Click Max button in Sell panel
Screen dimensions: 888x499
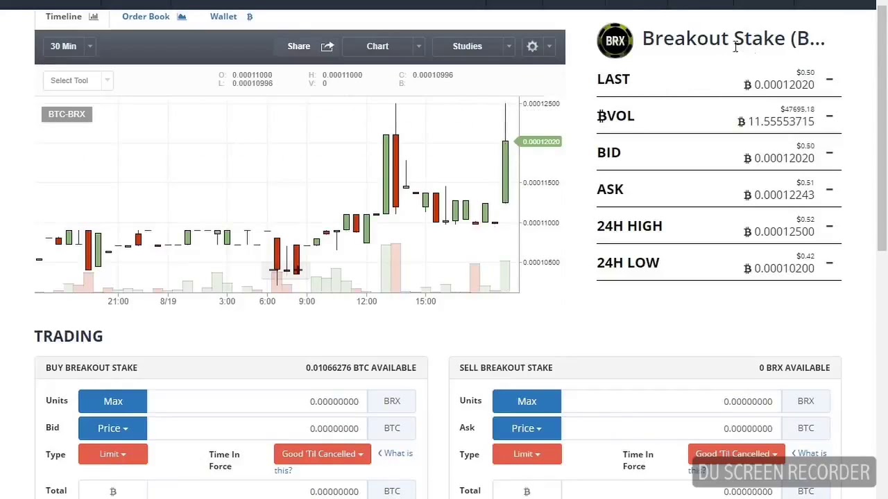[x=527, y=401]
